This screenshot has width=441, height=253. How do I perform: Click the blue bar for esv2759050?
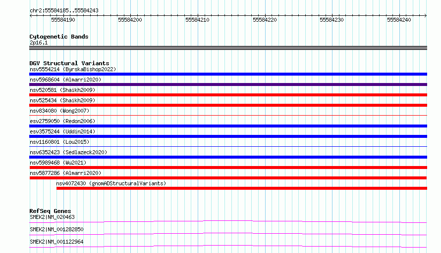tap(228, 126)
